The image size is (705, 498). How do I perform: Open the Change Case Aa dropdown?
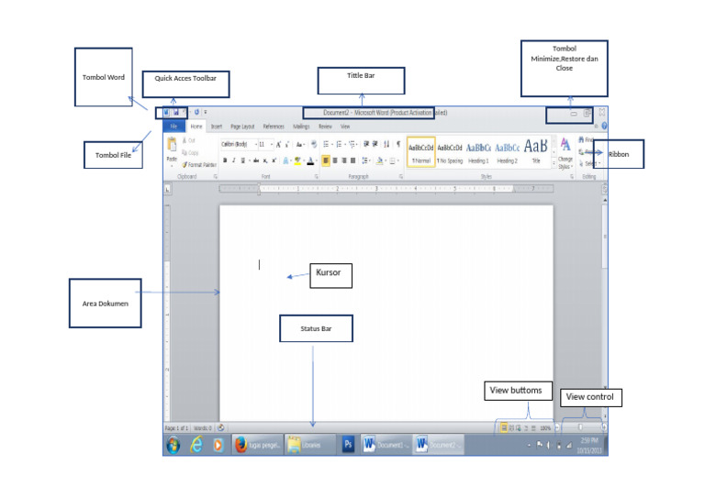pyautogui.click(x=300, y=144)
